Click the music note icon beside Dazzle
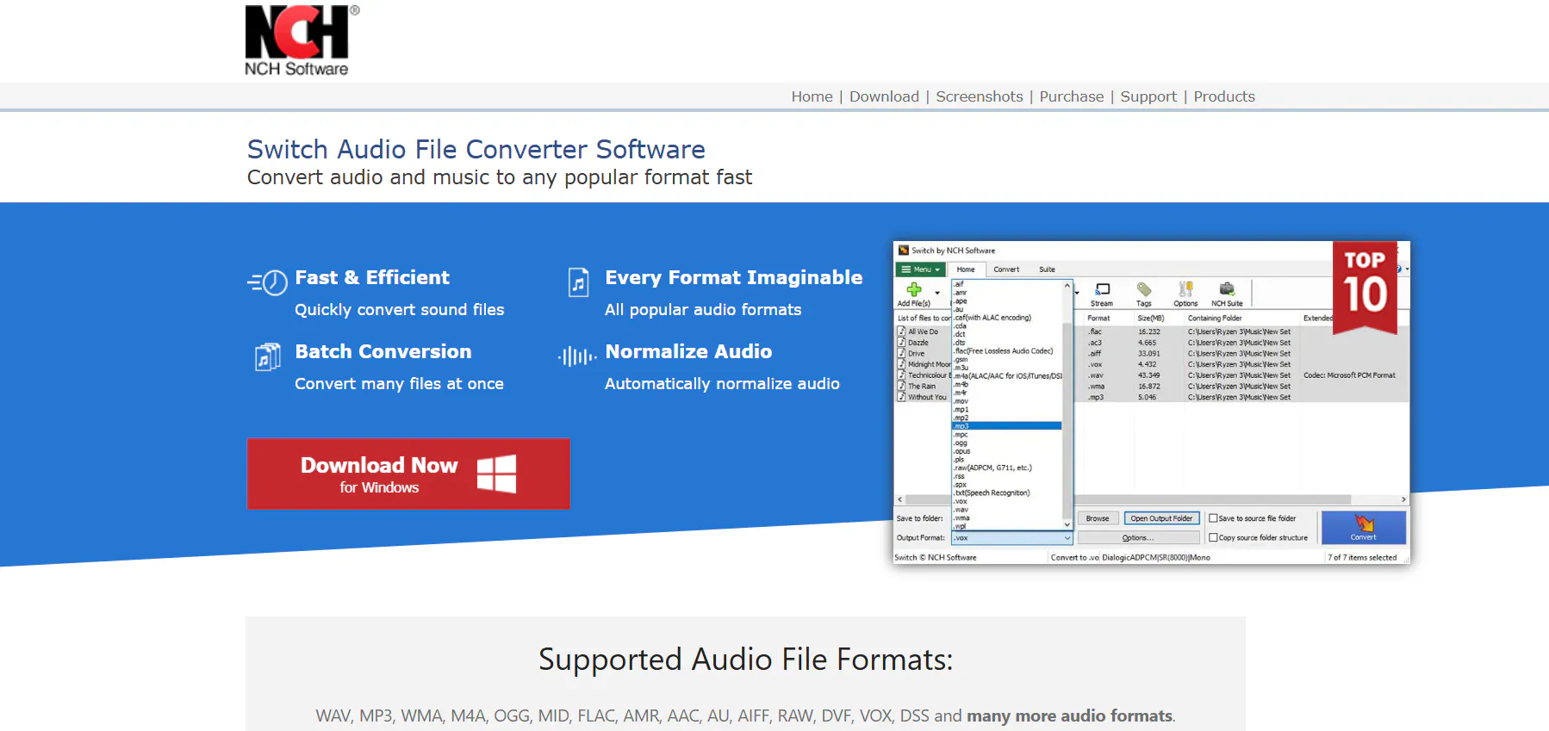 (901, 343)
